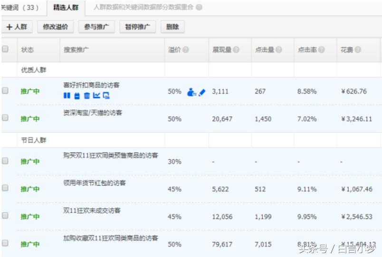
Task: Click the 参与推广 button
Action: click(x=96, y=27)
